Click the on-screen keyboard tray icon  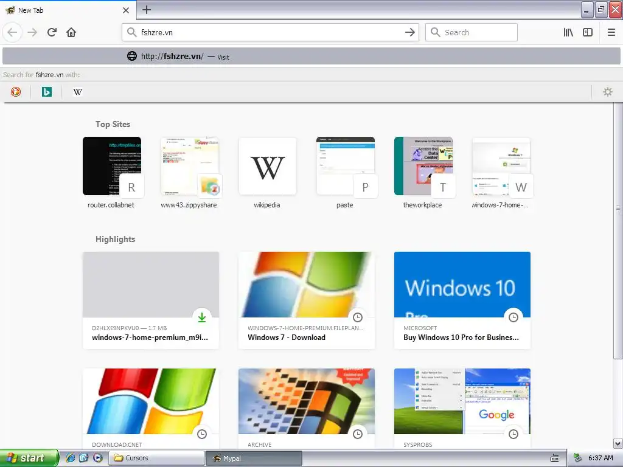click(555, 458)
